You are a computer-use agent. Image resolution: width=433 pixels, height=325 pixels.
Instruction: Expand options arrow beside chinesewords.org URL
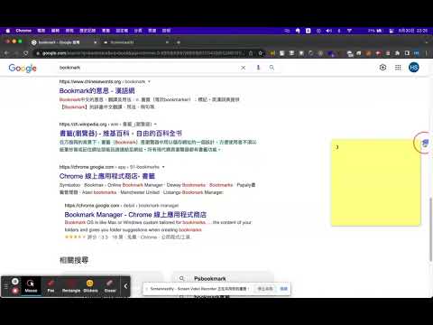(x=149, y=81)
